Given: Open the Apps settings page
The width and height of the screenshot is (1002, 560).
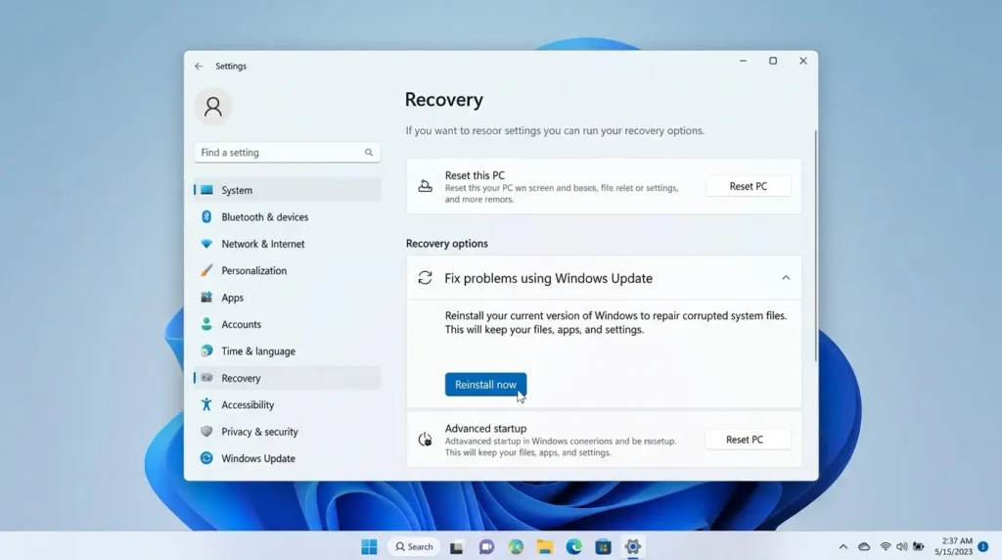Looking at the screenshot, I should click(x=288, y=298).
